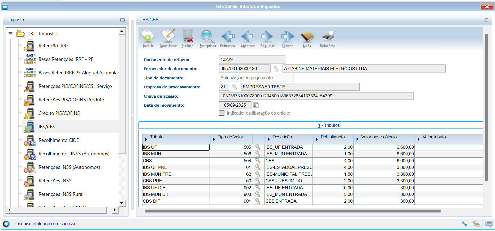Open calendar picker for Data de movimento
The image size is (495, 231).
256,105
